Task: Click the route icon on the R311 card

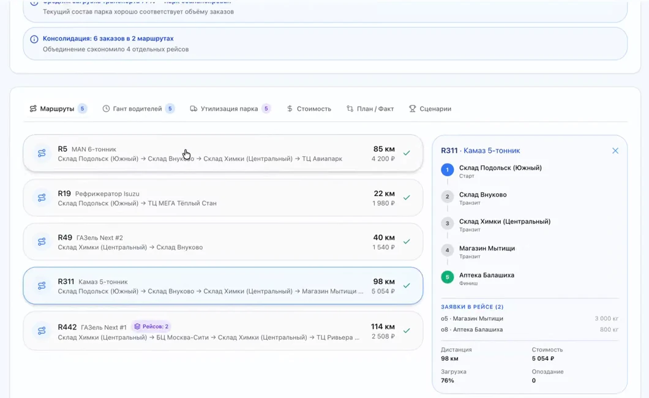Action: click(42, 286)
